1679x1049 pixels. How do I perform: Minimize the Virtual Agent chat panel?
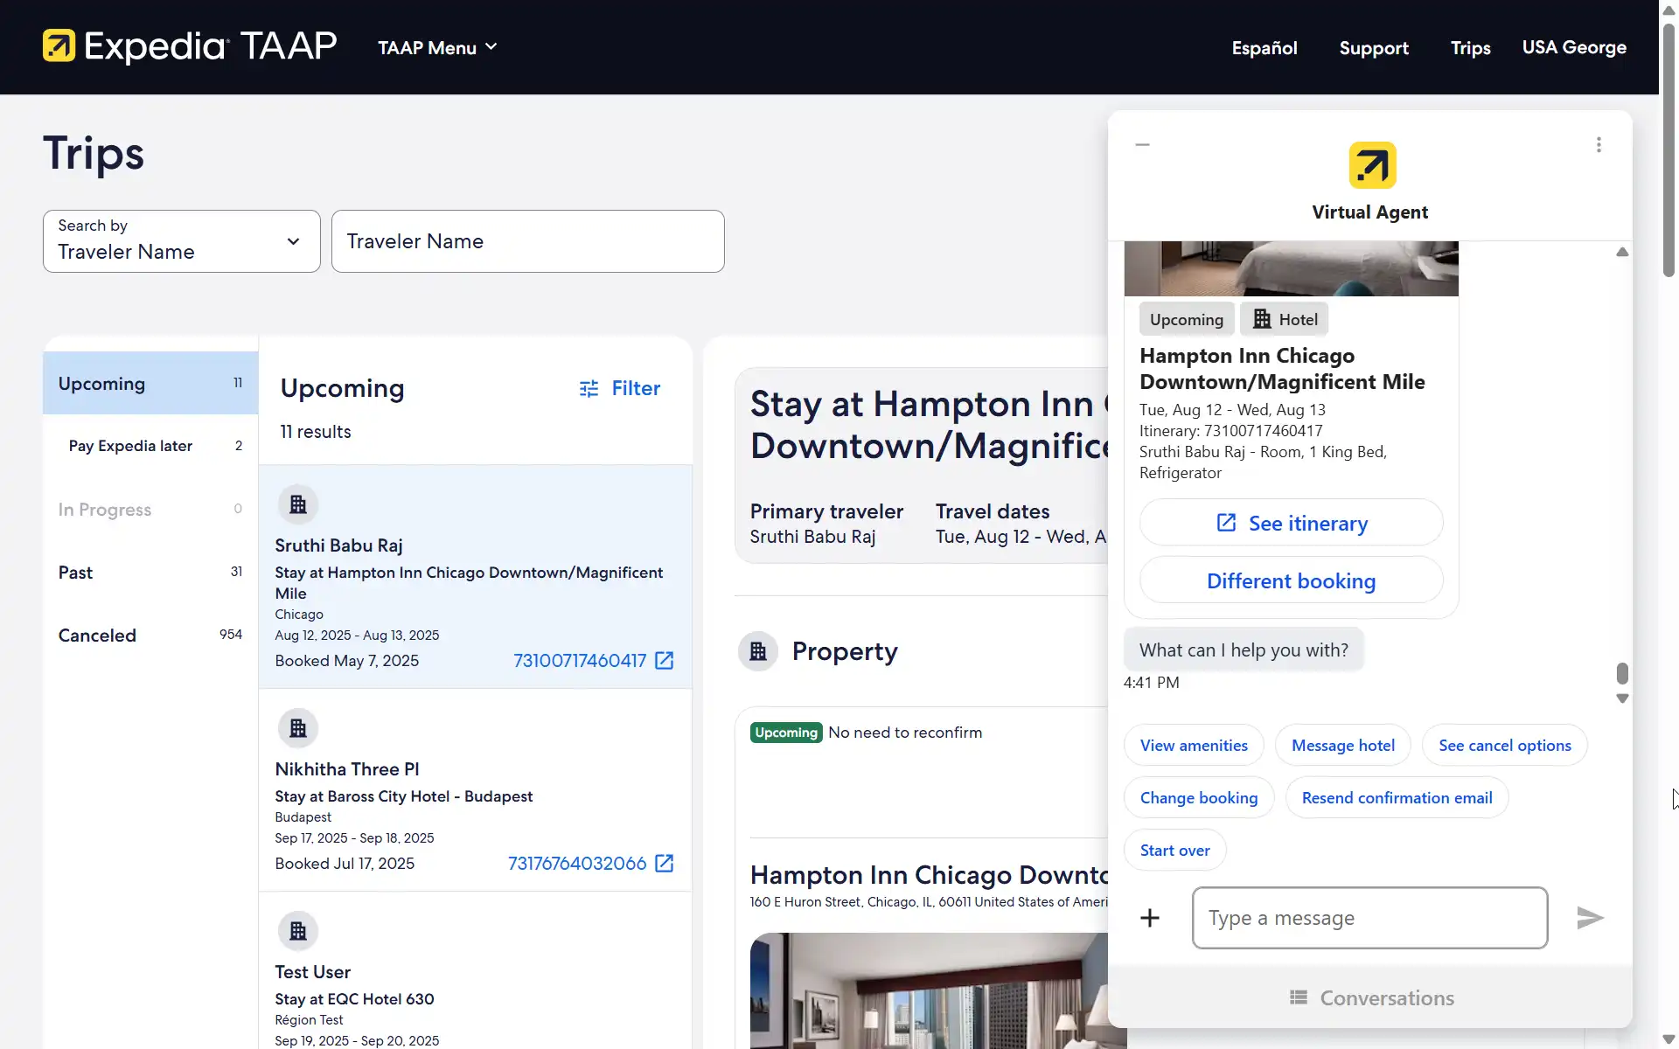pos(1142,144)
